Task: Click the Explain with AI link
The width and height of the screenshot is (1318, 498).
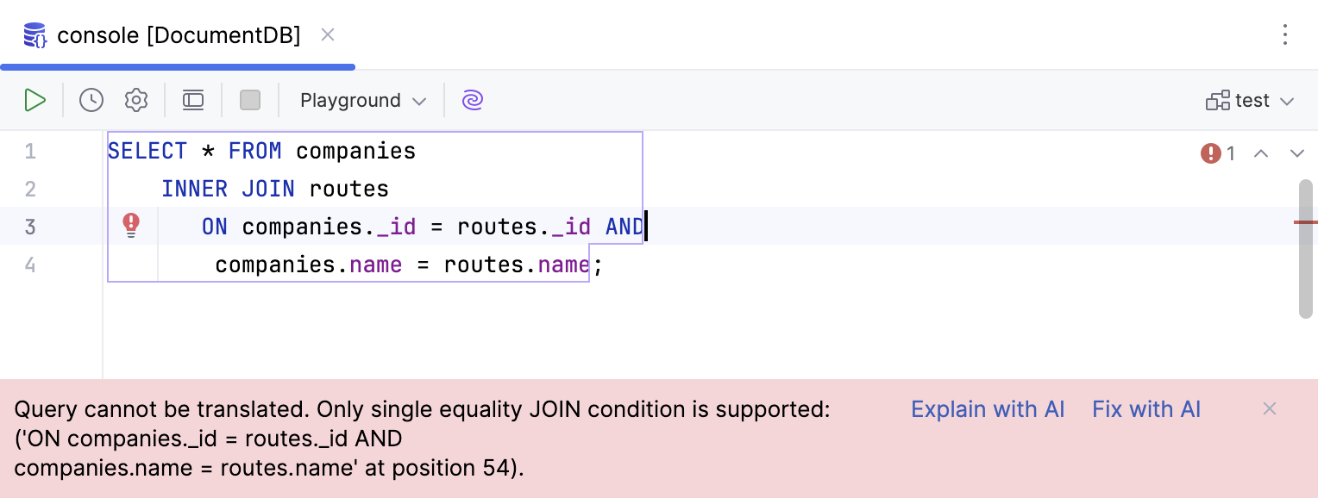Action: point(988,408)
